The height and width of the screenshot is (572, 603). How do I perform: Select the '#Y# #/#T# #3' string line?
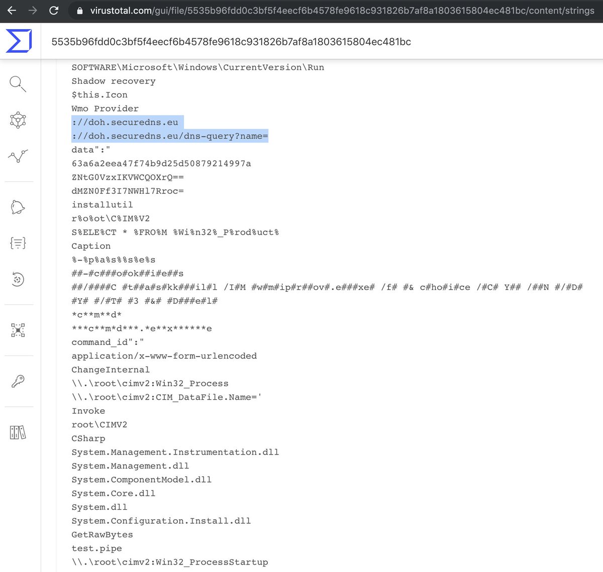144,301
